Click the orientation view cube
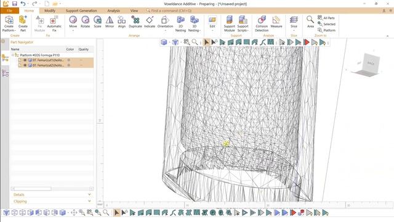This screenshot has height=222, width=394. coord(368,64)
